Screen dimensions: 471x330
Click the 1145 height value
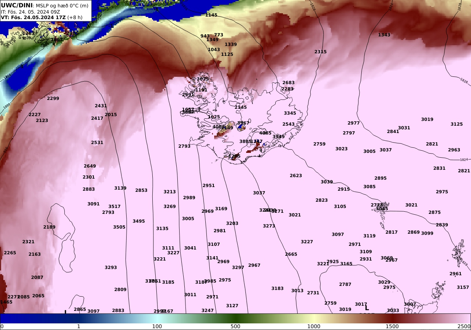[211, 15]
